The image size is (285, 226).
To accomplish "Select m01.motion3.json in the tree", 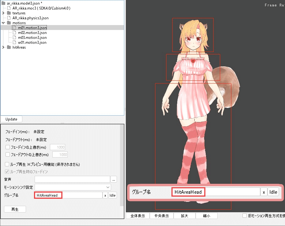I will (32, 28).
